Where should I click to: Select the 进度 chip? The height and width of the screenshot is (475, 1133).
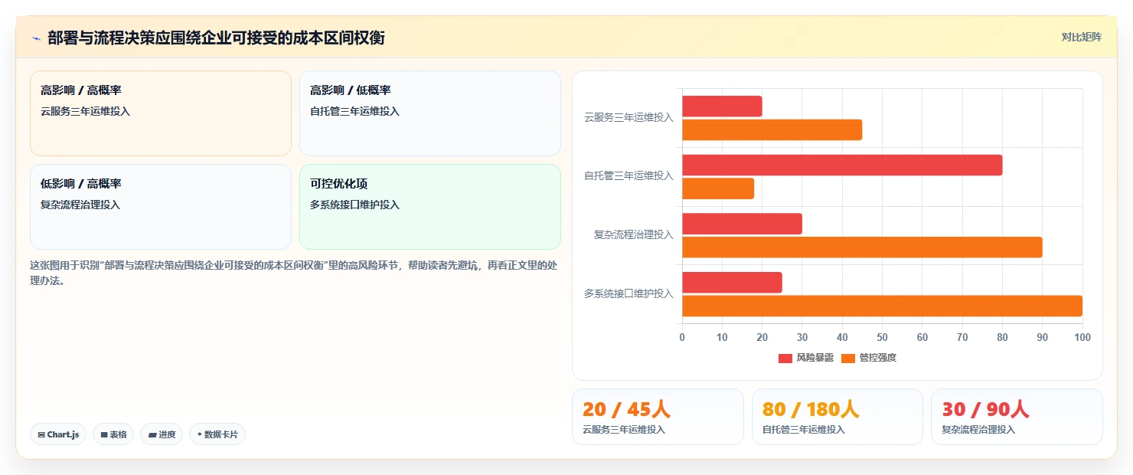162,434
